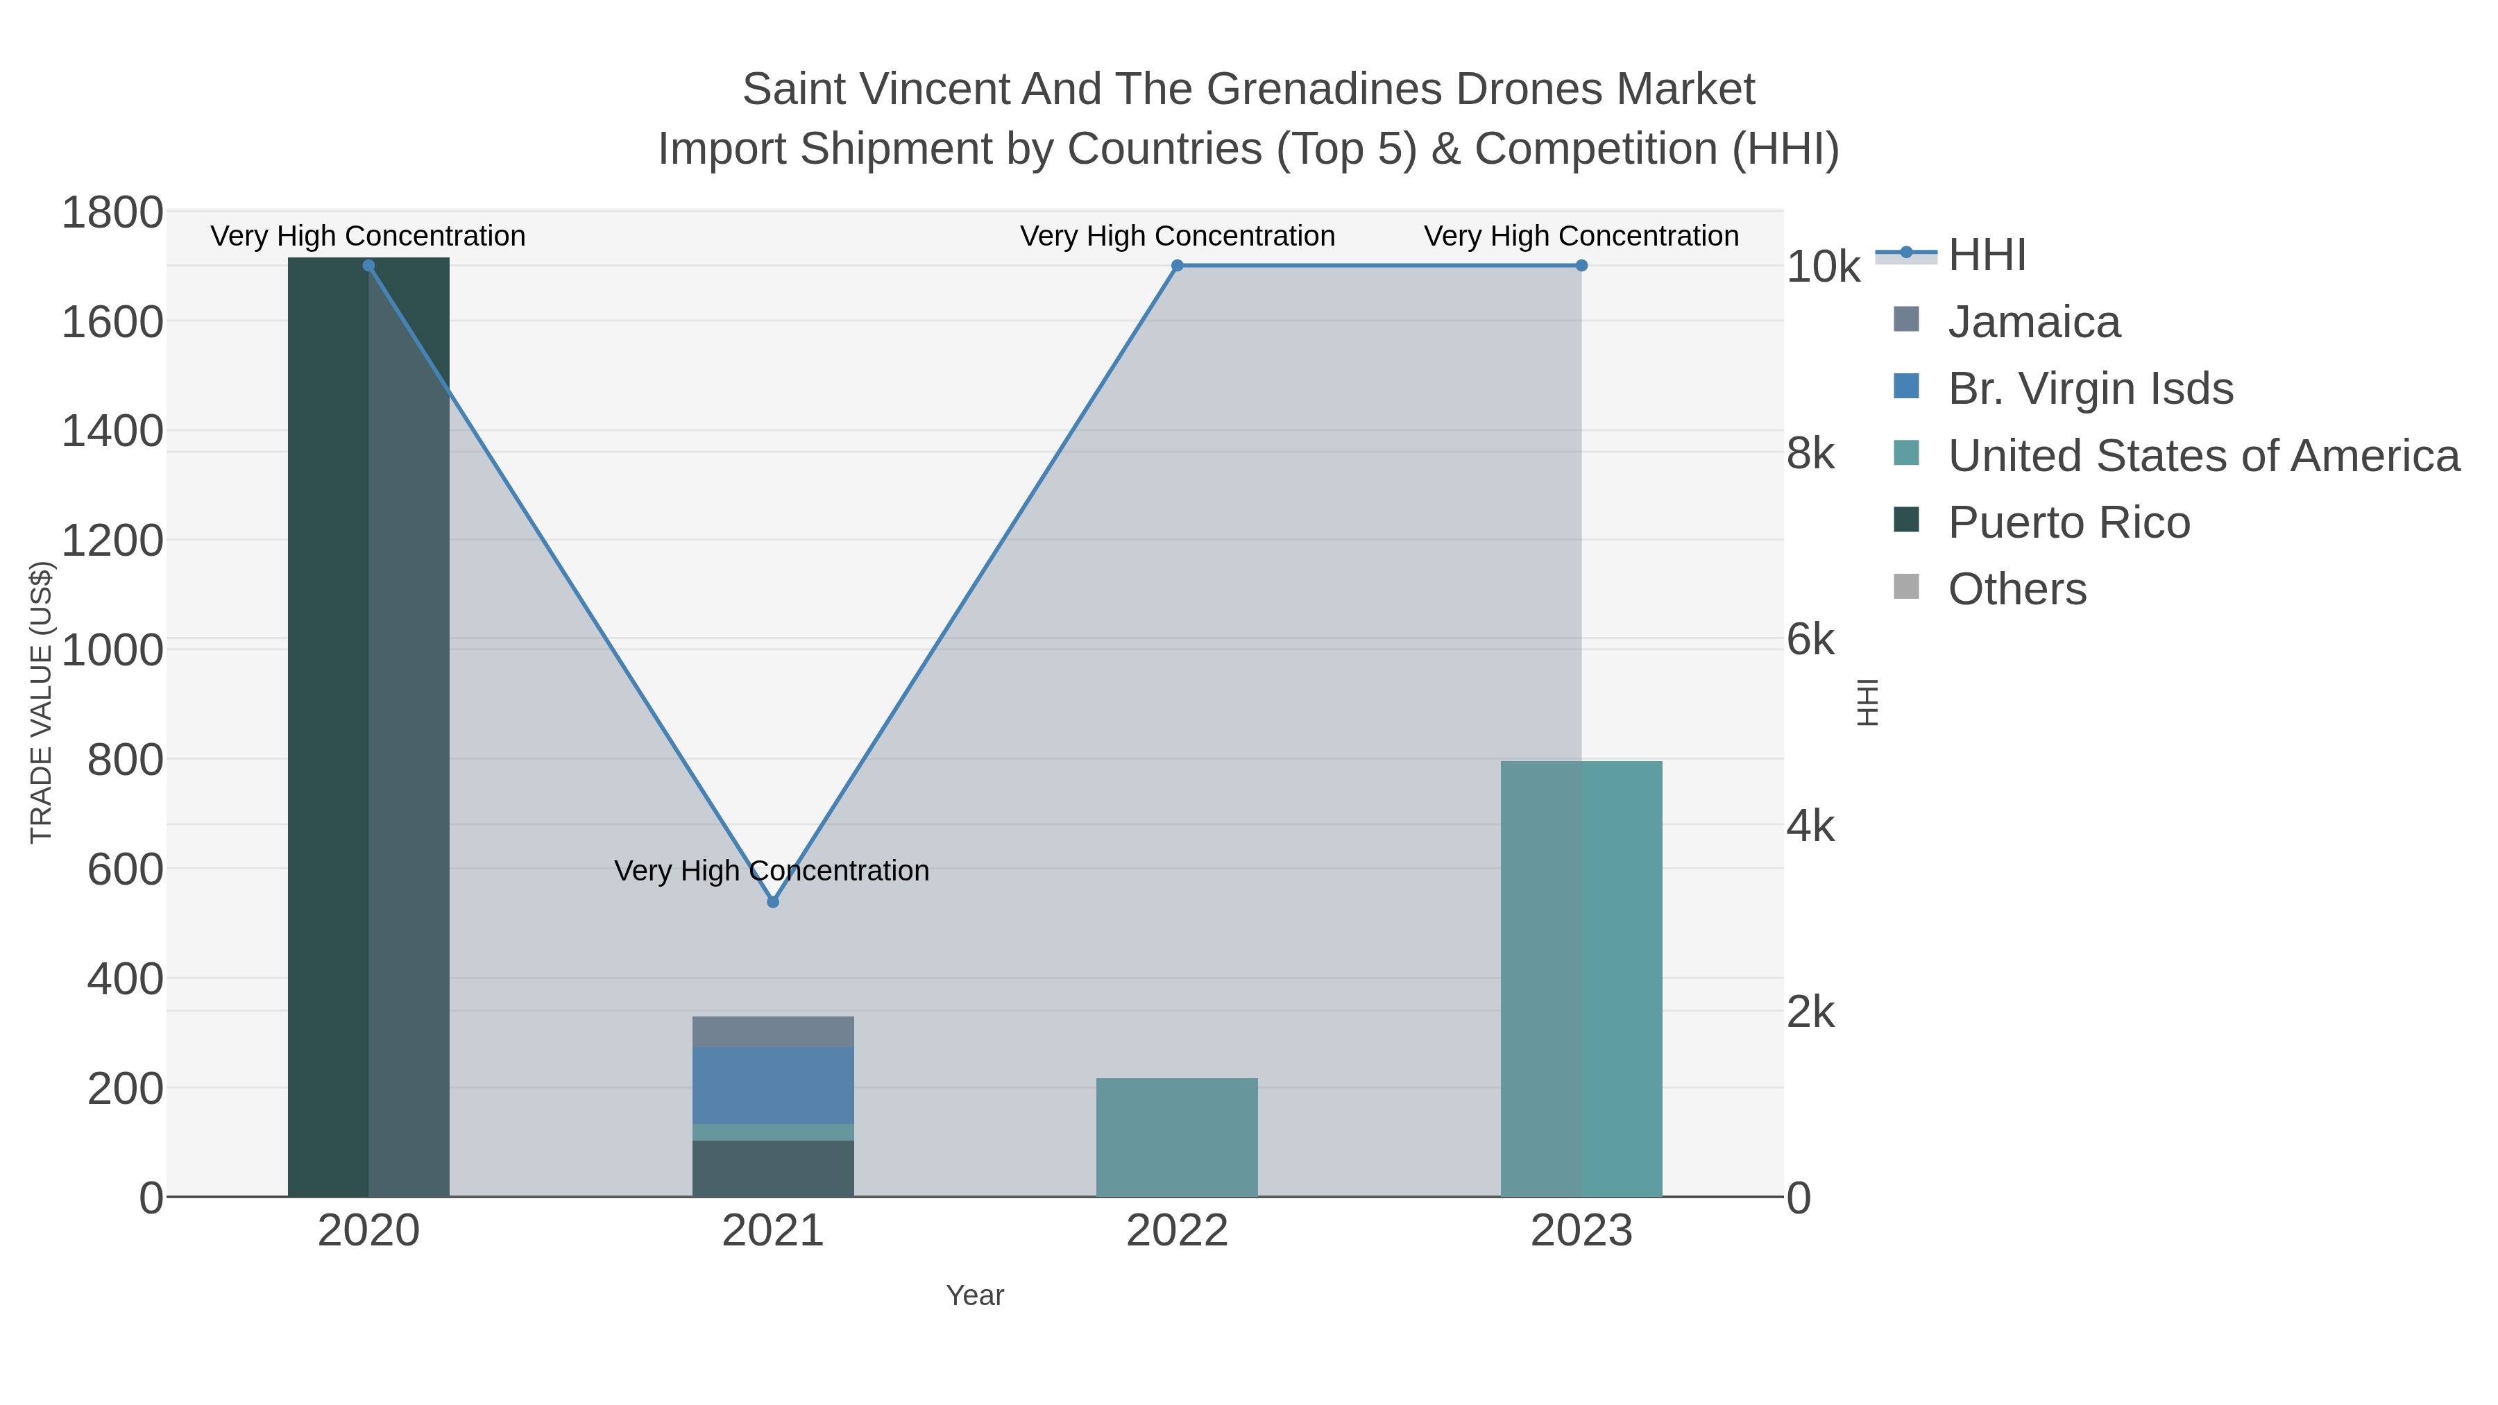Click the 2020 Puerto Rico bar
Image resolution: width=2498 pixels, height=1405 pixels.
click(x=368, y=727)
